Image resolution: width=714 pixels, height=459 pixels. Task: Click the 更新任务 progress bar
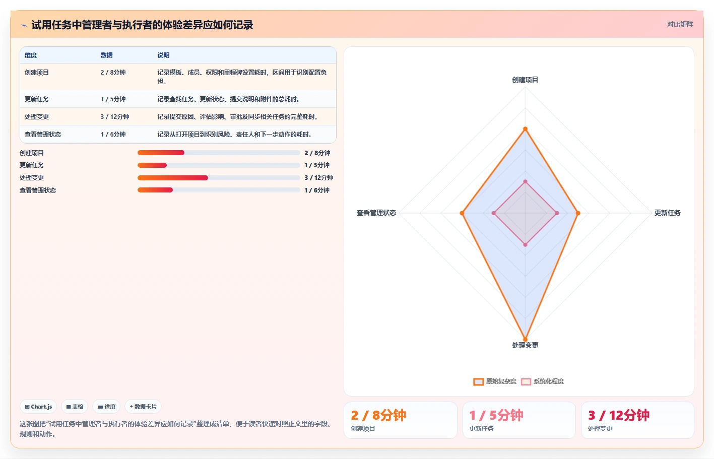pyautogui.click(x=219, y=165)
